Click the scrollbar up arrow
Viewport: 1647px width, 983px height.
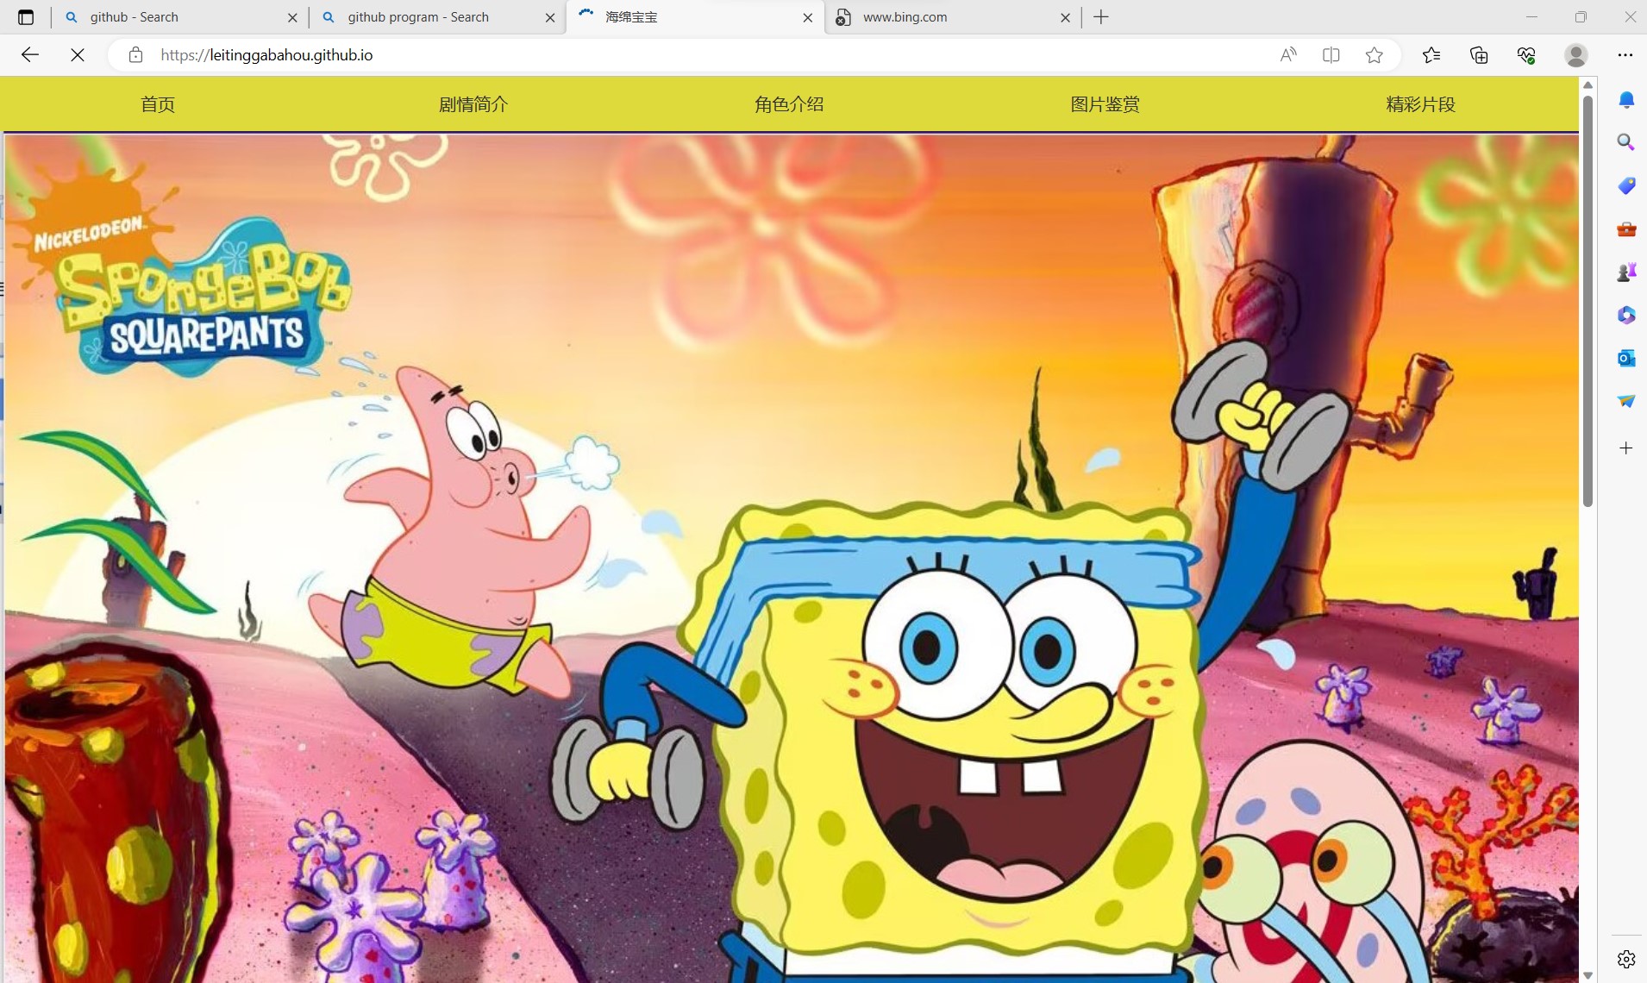tap(1588, 85)
